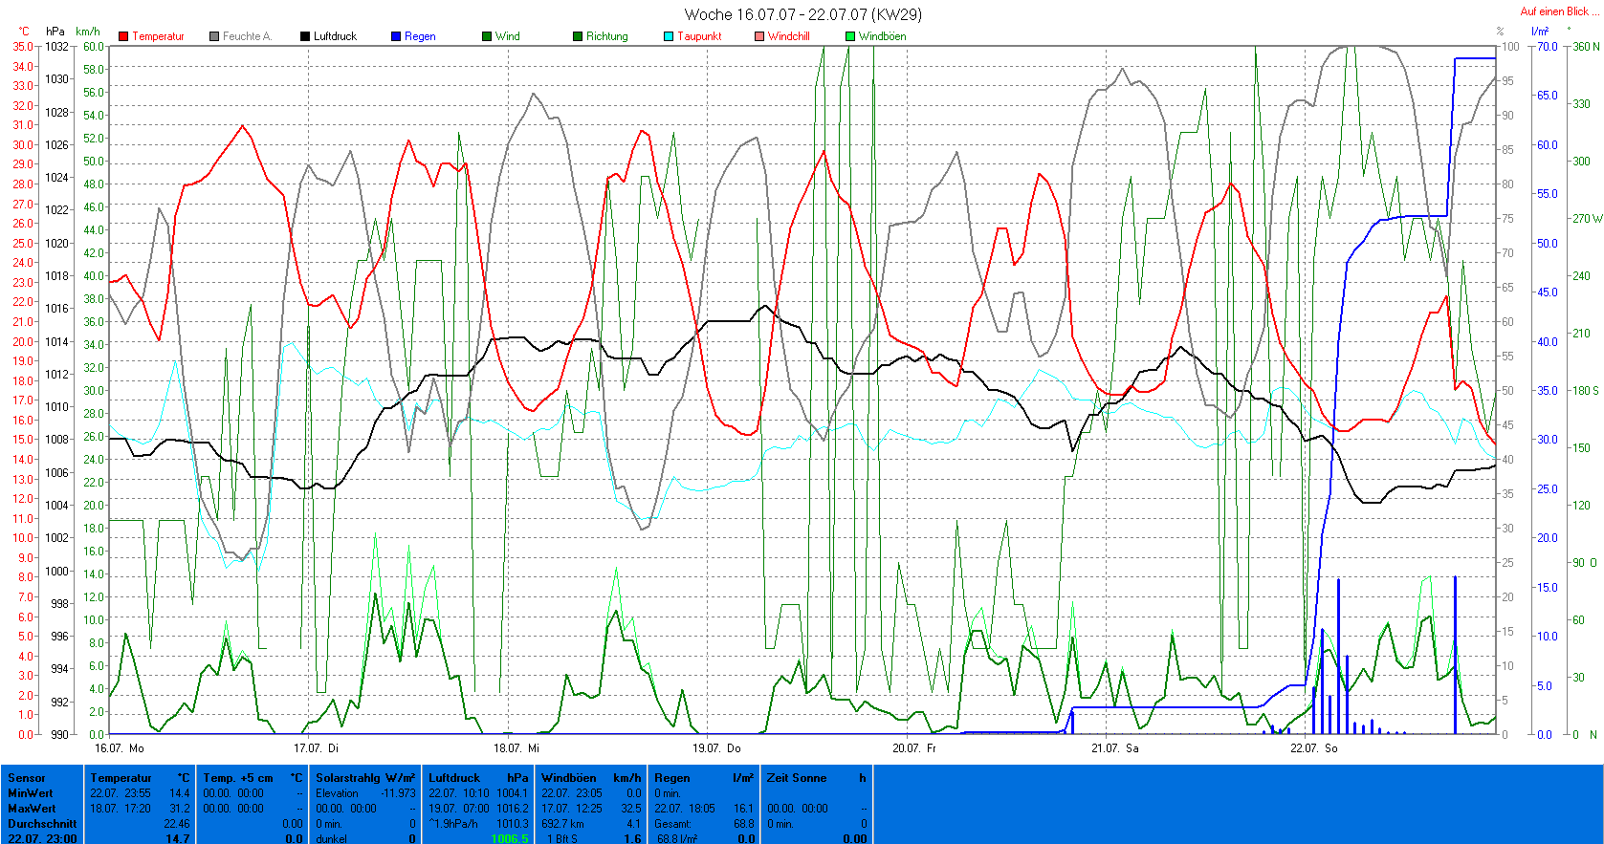Click the gray Feuchte A. legend square
The height and width of the screenshot is (844, 1604).
[x=214, y=36]
